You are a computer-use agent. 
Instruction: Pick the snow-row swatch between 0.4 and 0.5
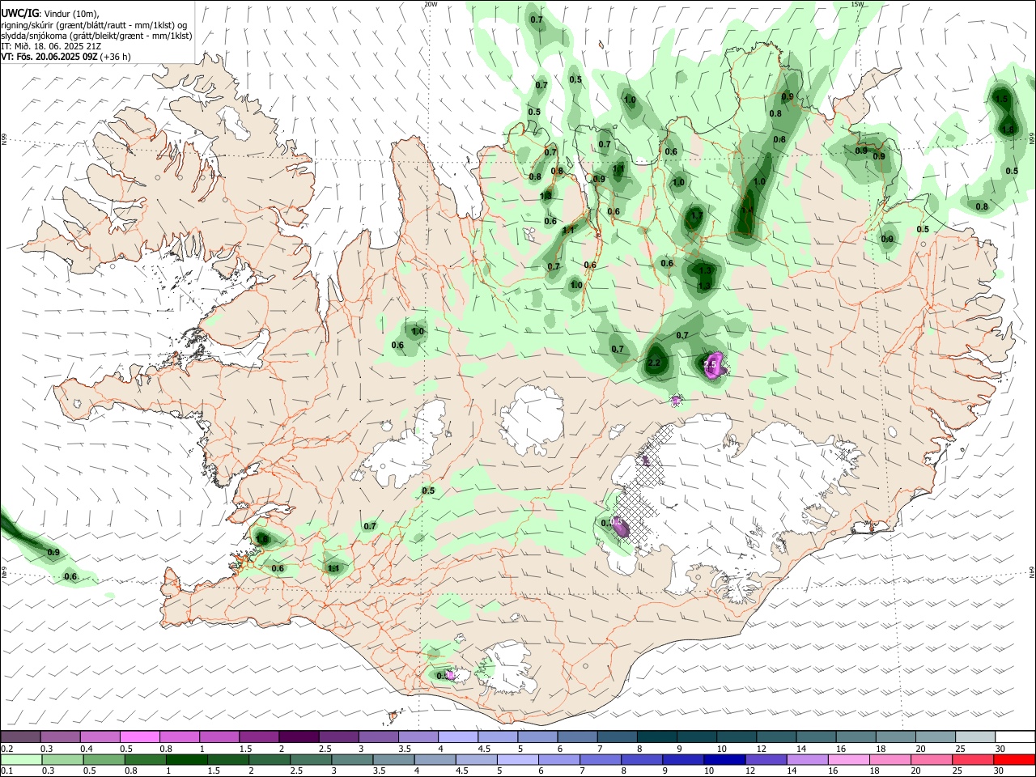(x=100, y=737)
